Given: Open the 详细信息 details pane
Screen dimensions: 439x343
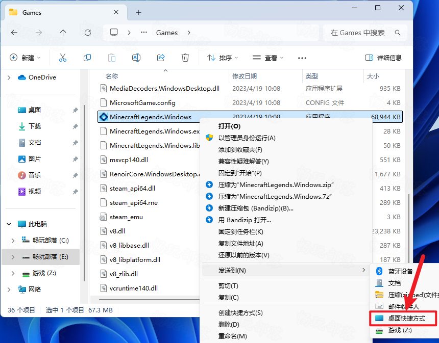Looking at the screenshot, I should [383, 58].
